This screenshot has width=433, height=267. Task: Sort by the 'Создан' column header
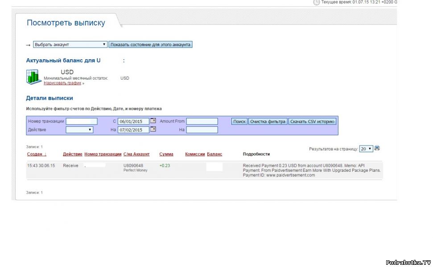coord(35,154)
